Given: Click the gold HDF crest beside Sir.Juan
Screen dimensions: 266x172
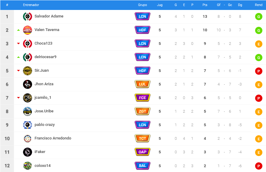Looking at the screenshot, I should click(x=28, y=71).
